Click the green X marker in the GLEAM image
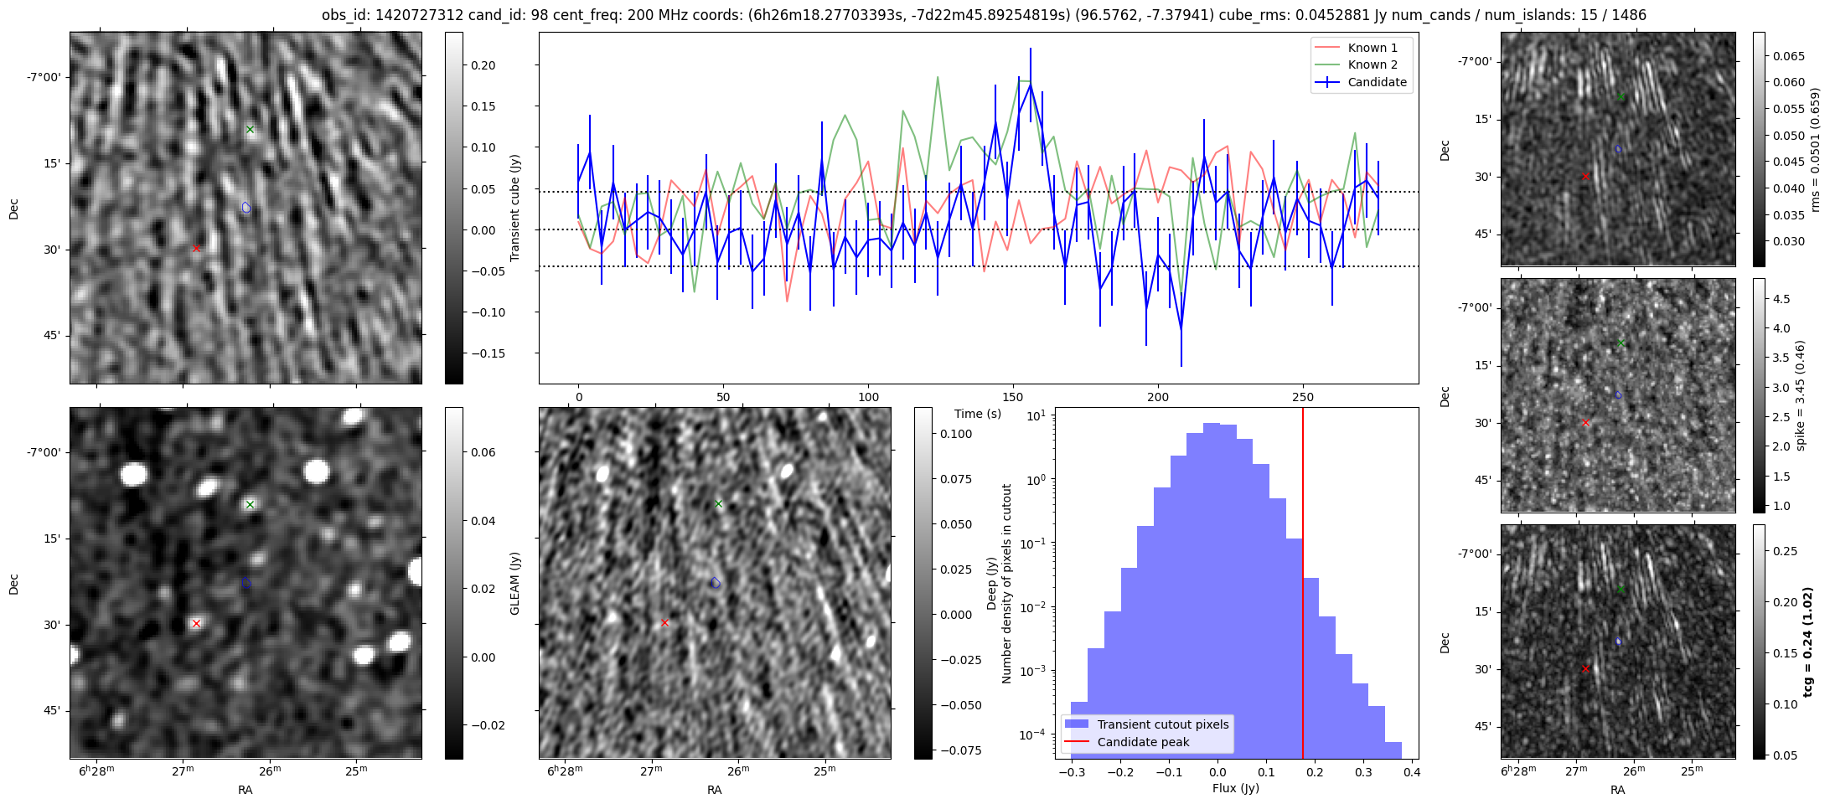Viewport: 1830px width, 804px height. pos(250,504)
